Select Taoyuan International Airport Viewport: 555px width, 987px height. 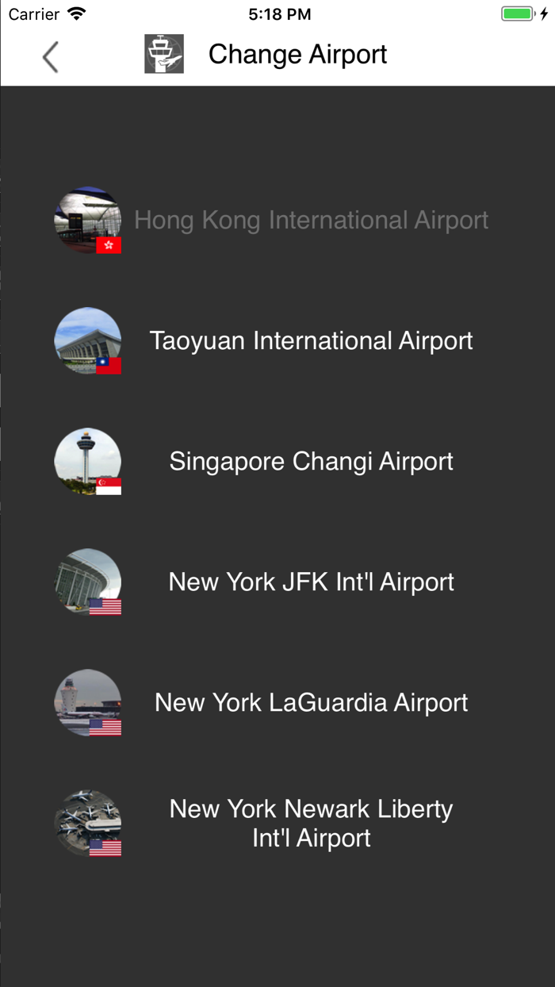pyautogui.click(x=312, y=340)
